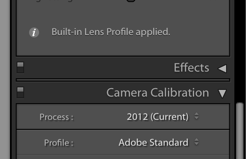Screen dimensions: 246x159
Task: Click the Process label
Action: (57, 117)
